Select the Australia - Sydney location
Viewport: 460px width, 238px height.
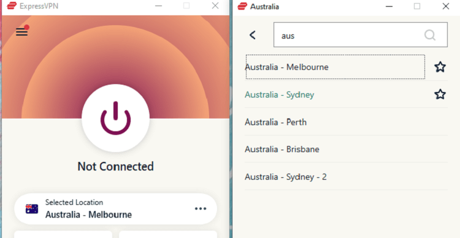click(346, 94)
